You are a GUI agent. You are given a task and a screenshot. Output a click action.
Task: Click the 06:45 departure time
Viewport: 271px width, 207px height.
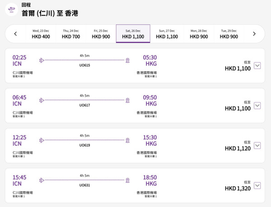coord(19,97)
